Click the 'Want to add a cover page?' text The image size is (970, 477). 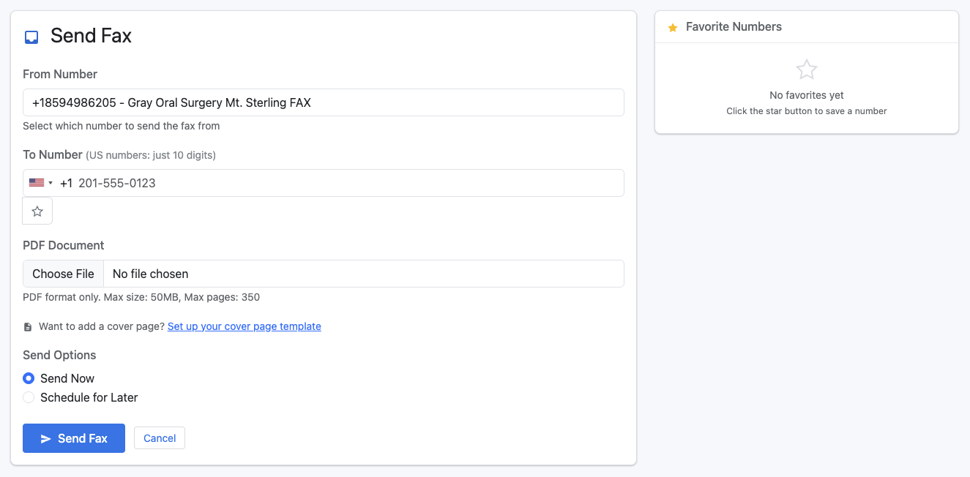(x=102, y=326)
